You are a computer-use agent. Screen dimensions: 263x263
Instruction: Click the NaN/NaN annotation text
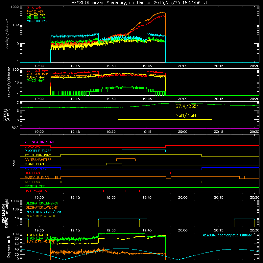coord(186,115)
